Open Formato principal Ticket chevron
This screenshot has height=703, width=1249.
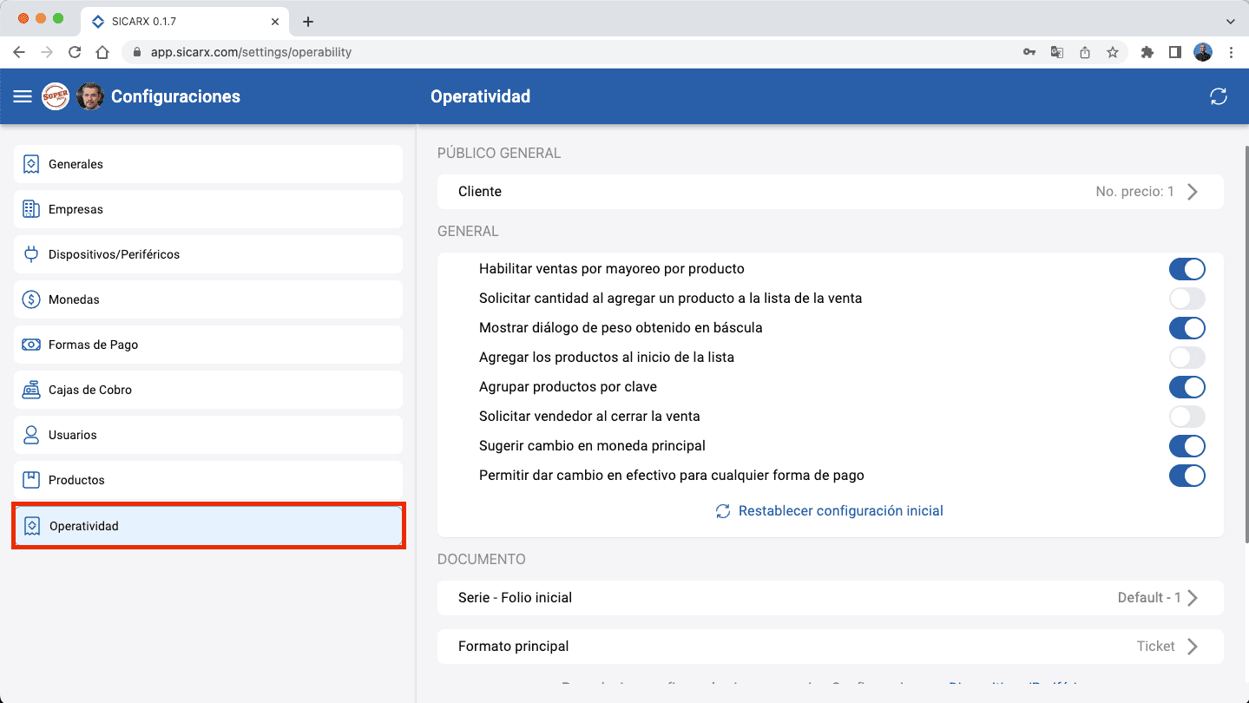point(1193,647)
